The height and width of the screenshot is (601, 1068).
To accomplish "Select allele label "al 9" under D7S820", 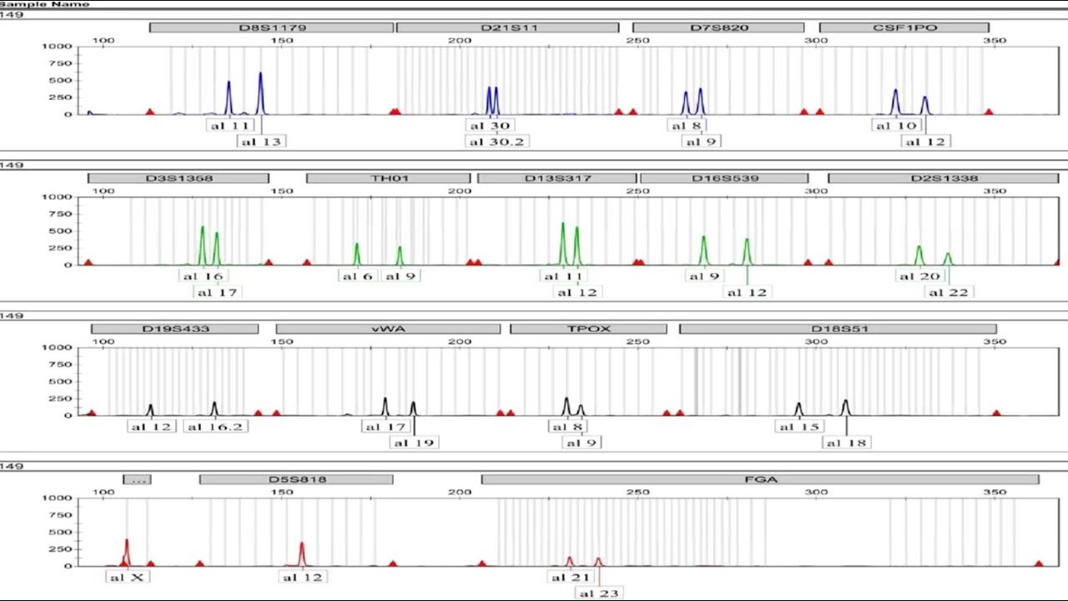I will click(x=701, y=142).
